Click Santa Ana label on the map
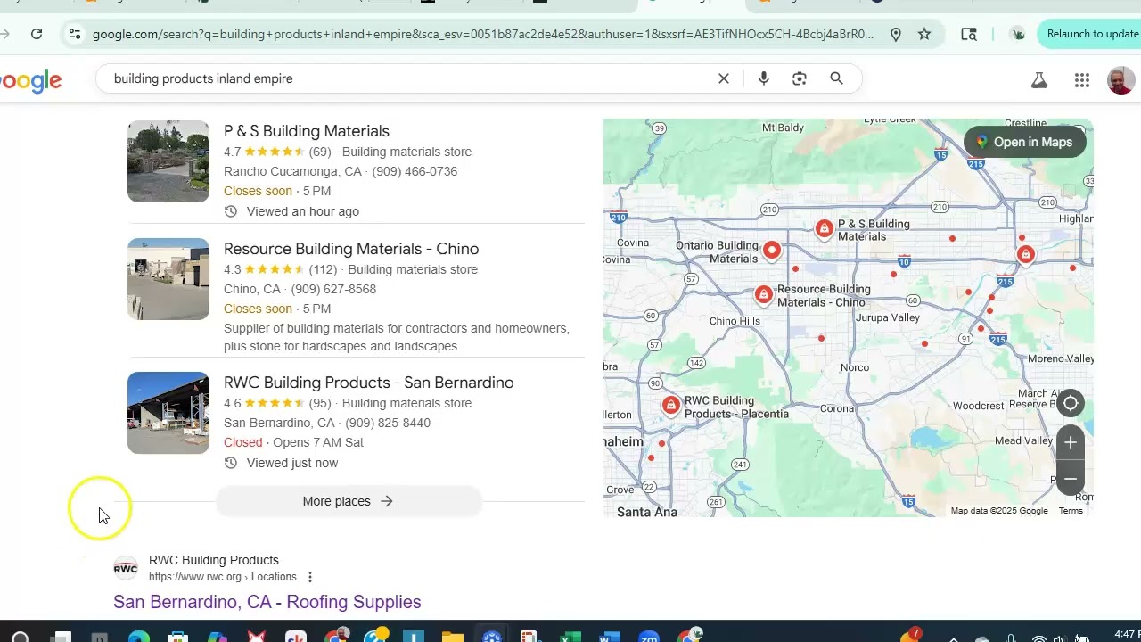Viewport: 1141px width, 642px height. click(647, 512)
